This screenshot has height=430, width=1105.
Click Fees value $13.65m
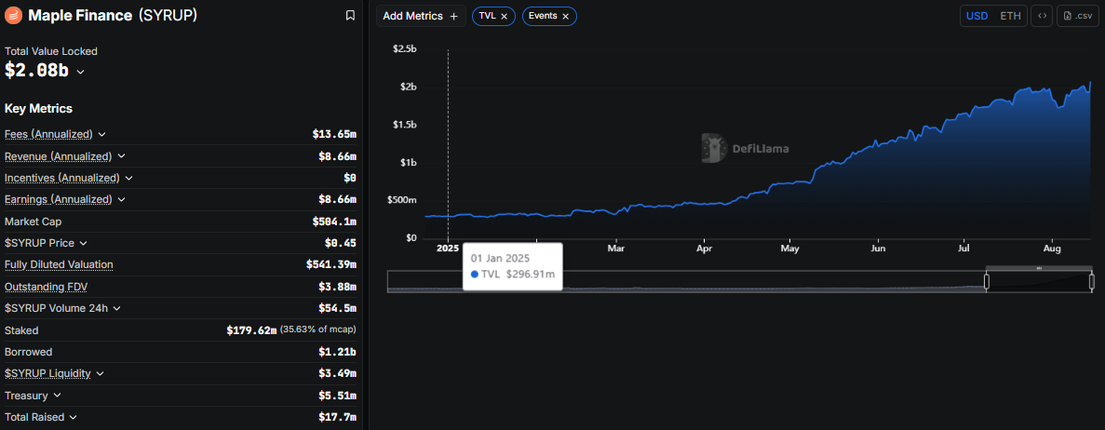[334, 134]
